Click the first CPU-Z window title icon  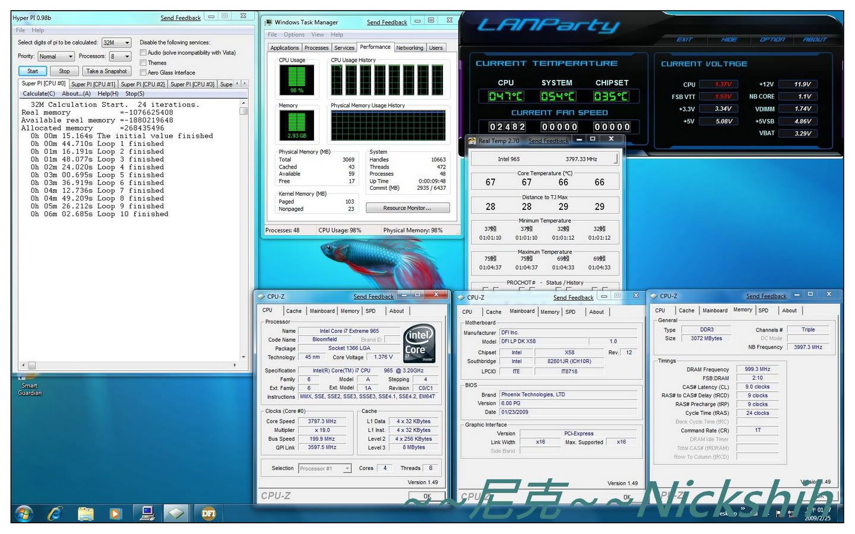261,296
